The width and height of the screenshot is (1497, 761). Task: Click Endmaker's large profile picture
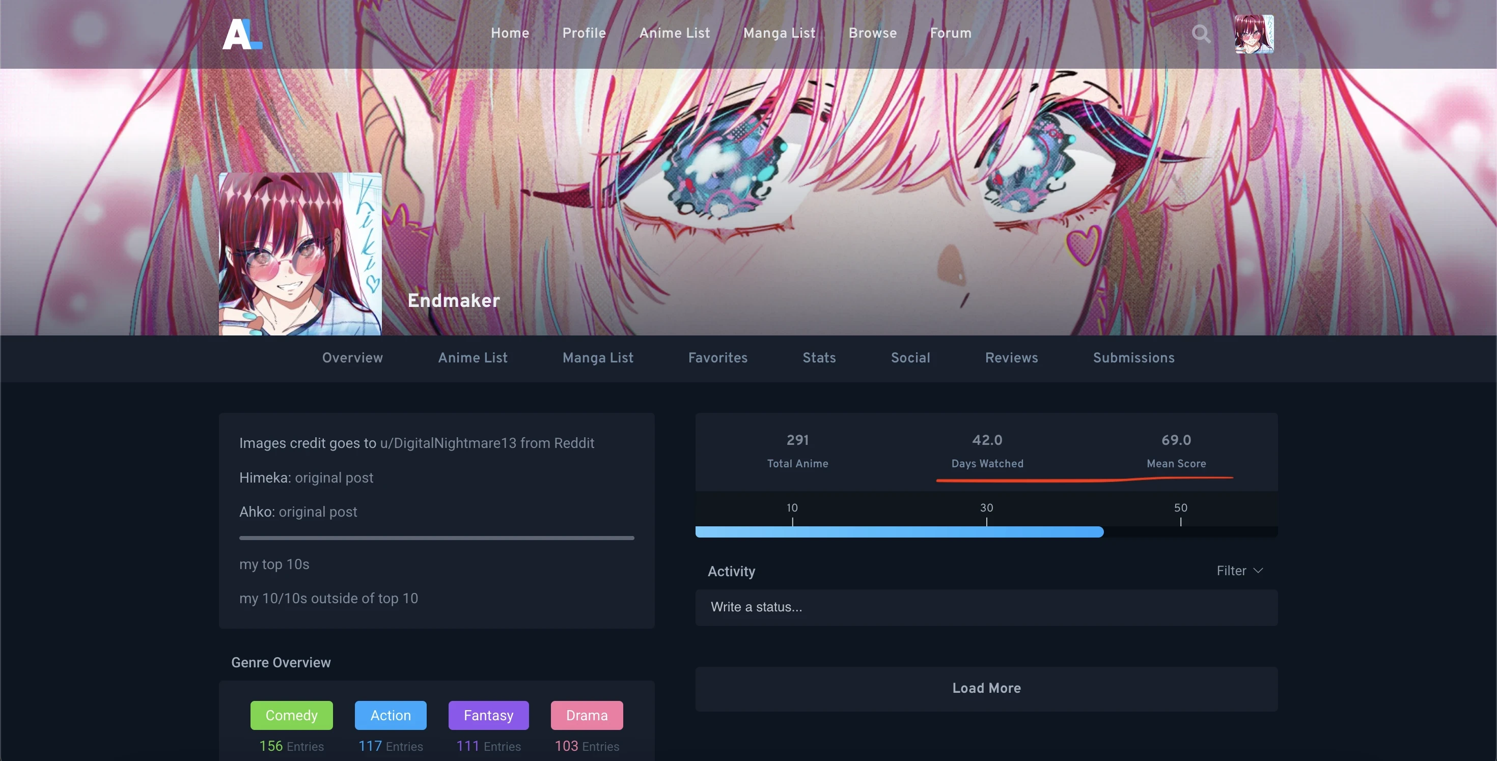click(300, 254)
